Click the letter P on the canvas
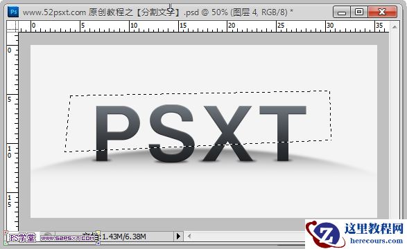 (117, 133)
